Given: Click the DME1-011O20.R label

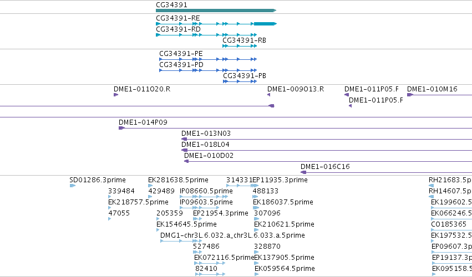Looking at the screenshot, I should (x=142, y=89).
